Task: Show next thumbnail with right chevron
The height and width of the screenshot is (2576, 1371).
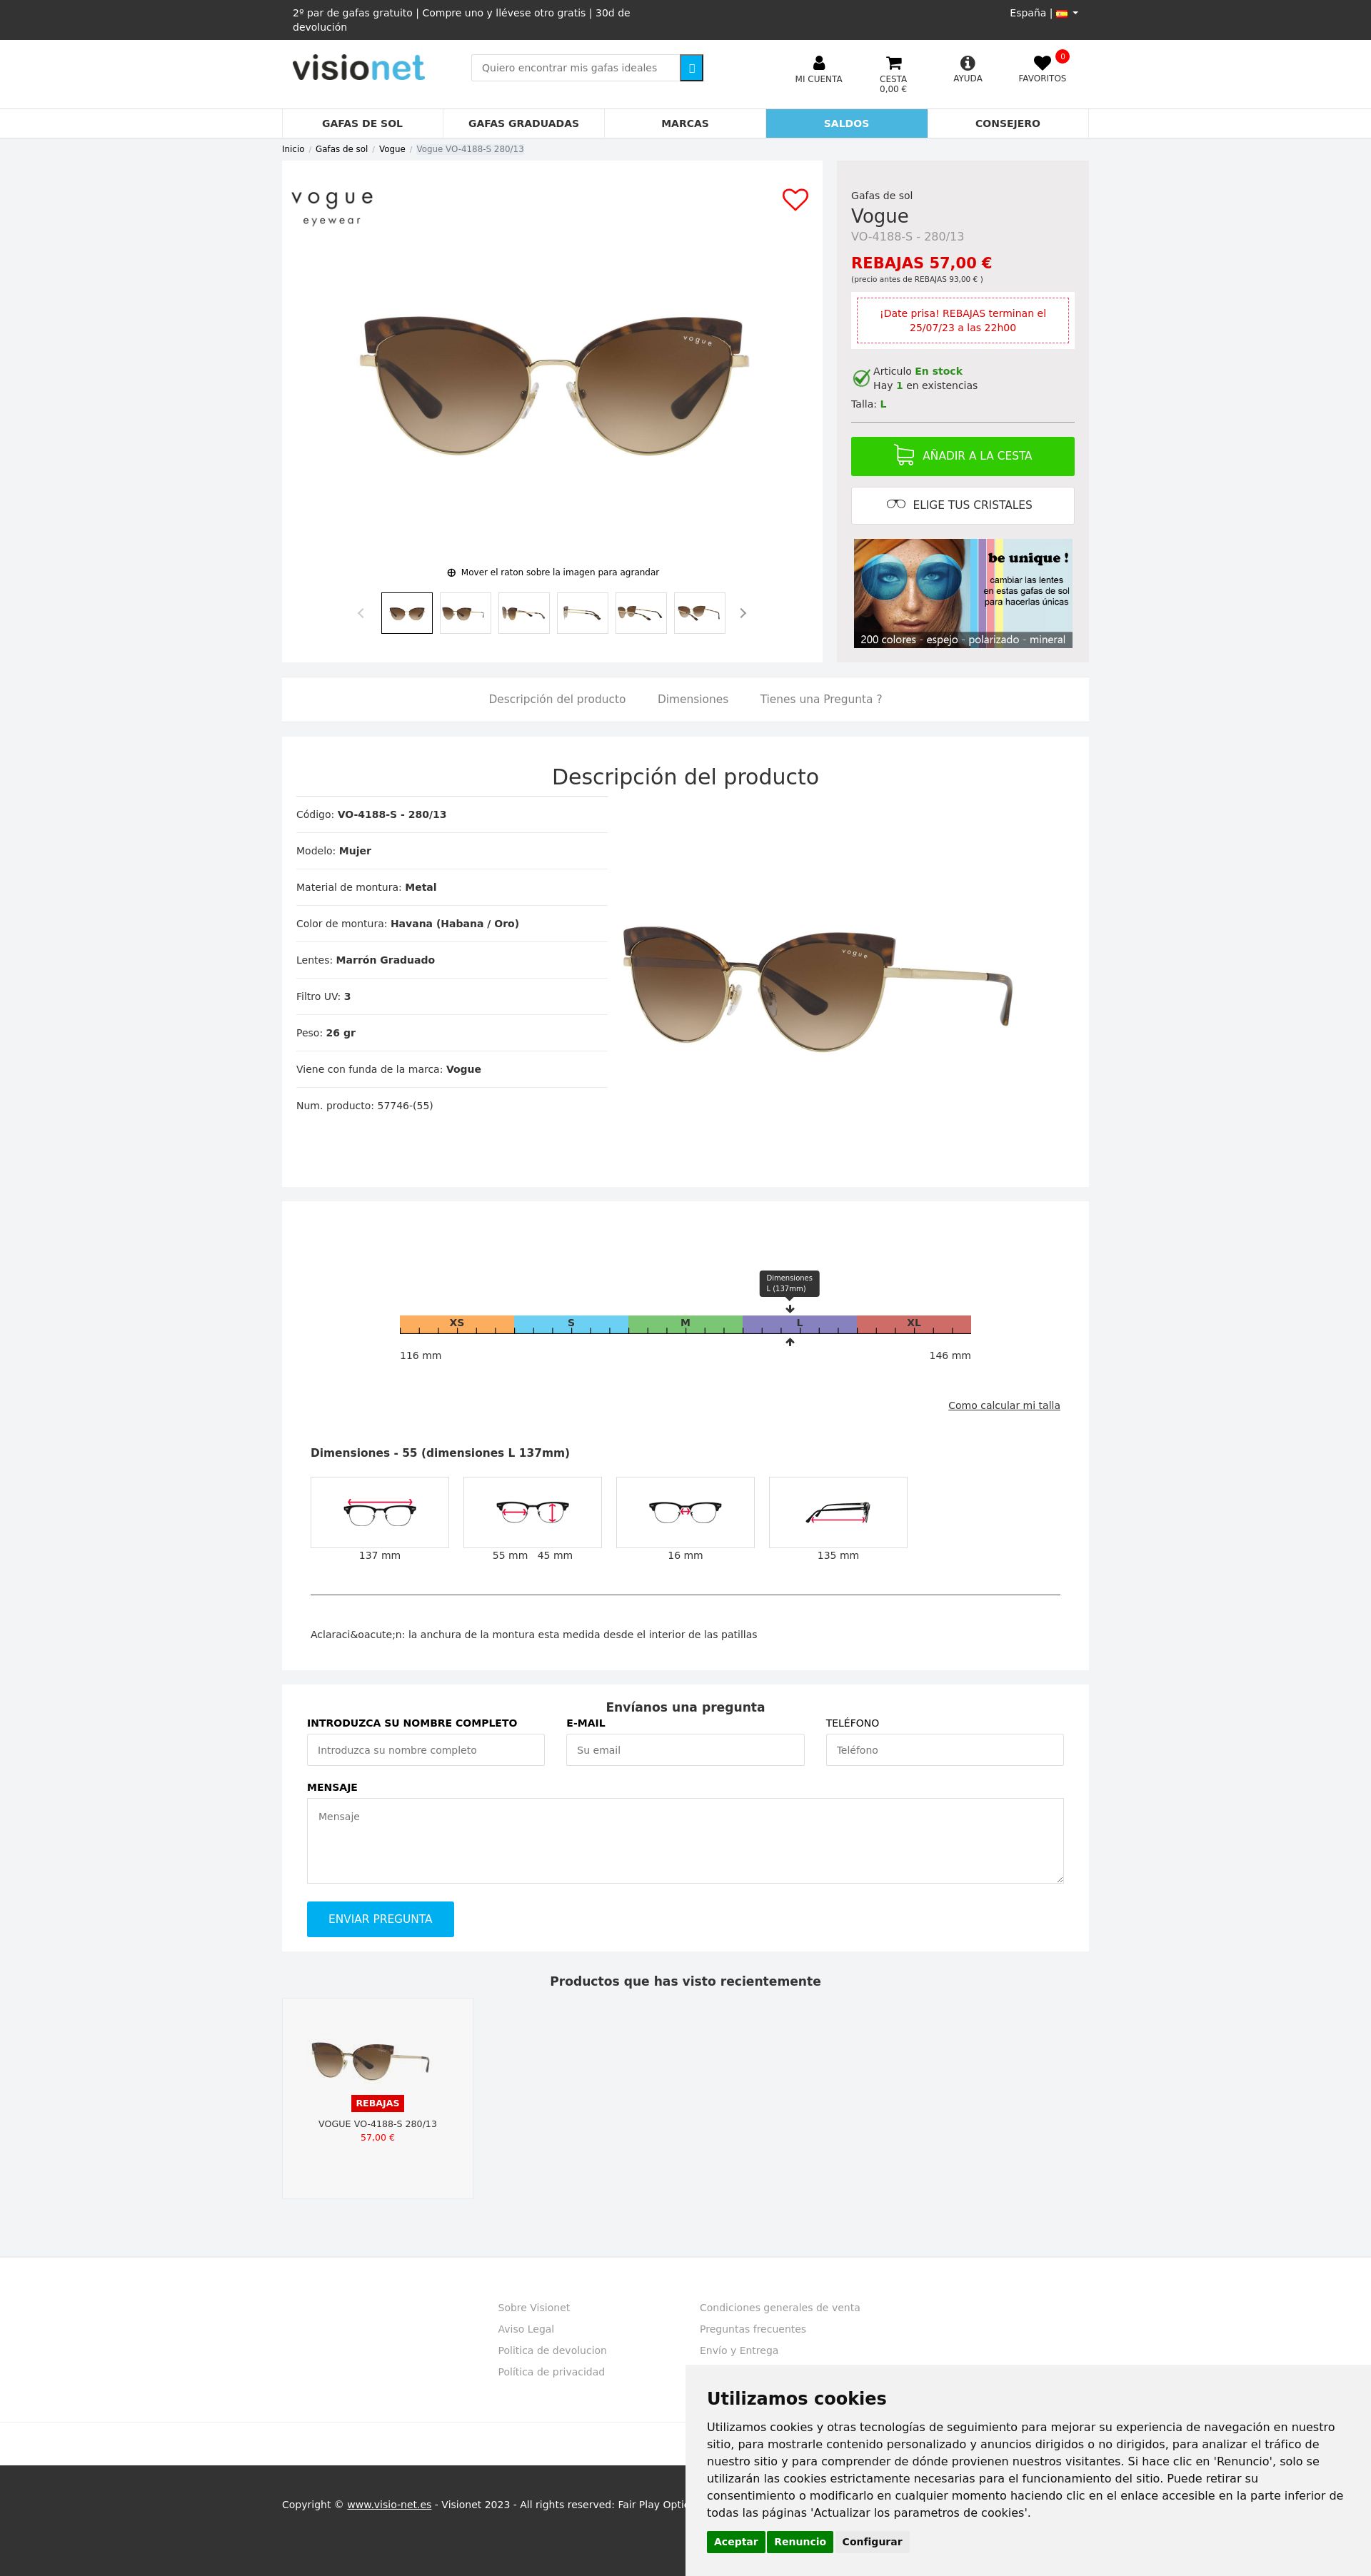Action: (743, 613)
